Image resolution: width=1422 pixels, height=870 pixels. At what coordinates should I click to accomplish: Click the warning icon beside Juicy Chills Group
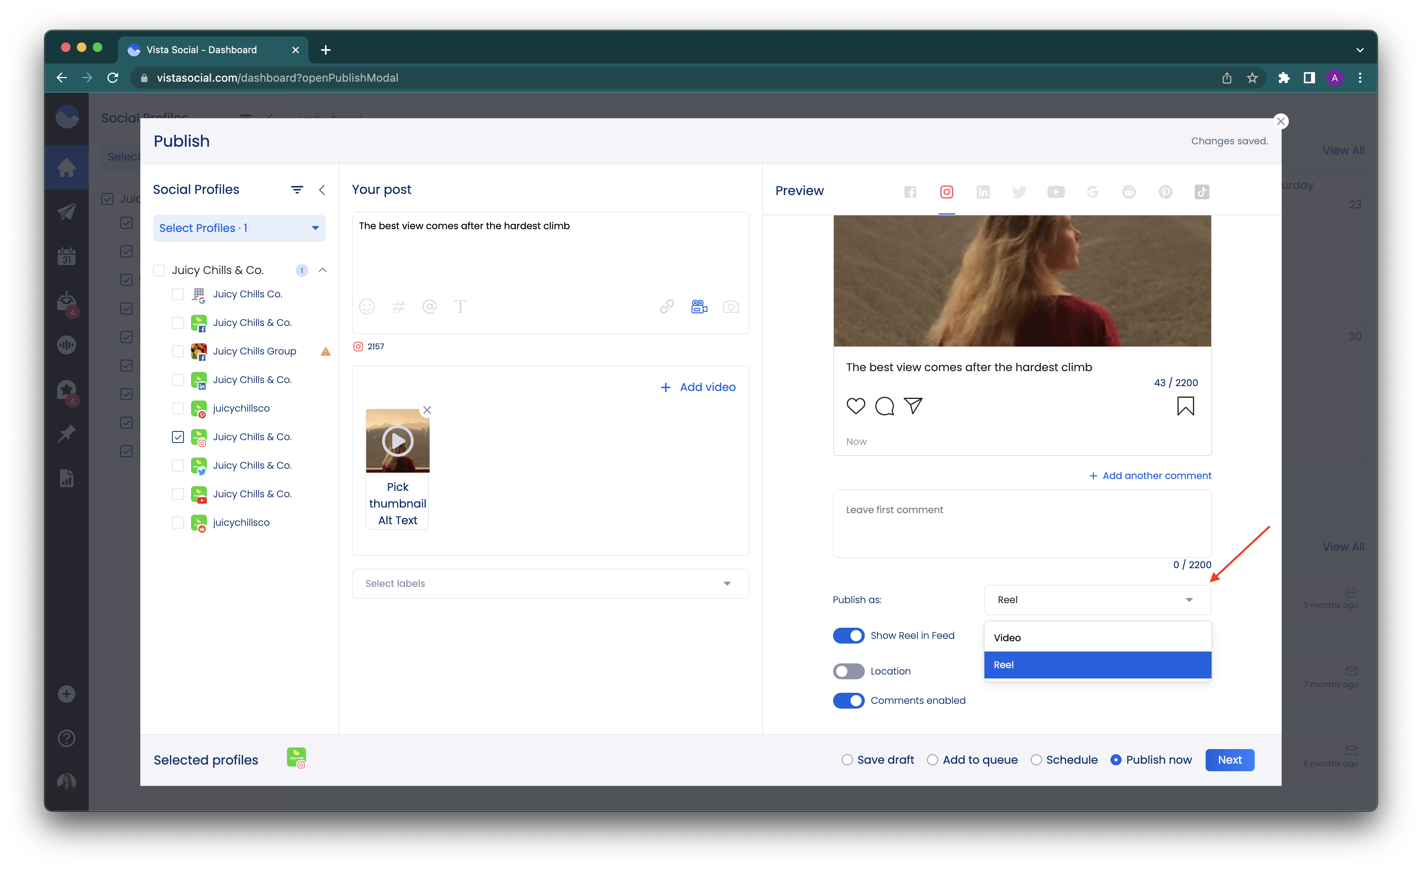pyautogui.click(x=325, y=352)
